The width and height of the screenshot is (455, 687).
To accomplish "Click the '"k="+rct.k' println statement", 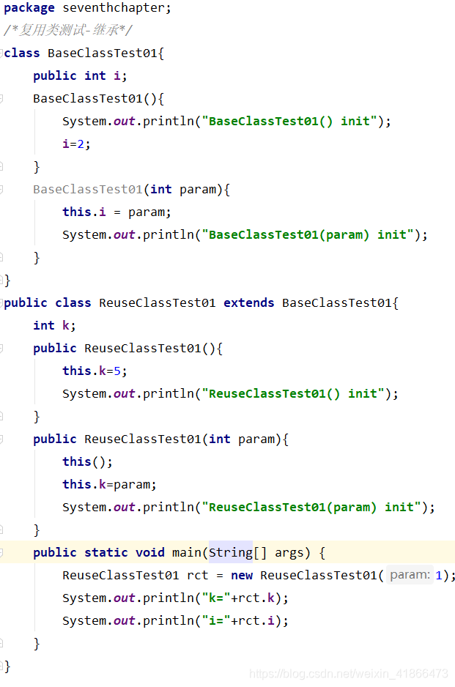I will [x=175, y=598].
